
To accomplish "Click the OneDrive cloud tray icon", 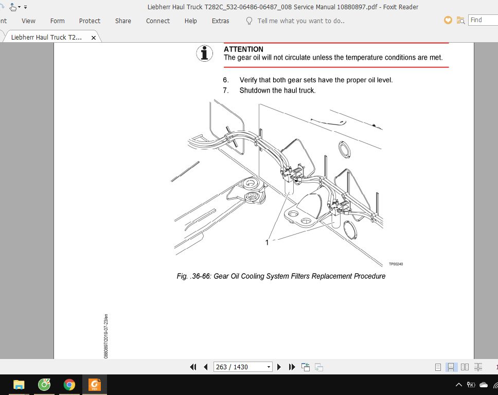I will pos(484,385).
